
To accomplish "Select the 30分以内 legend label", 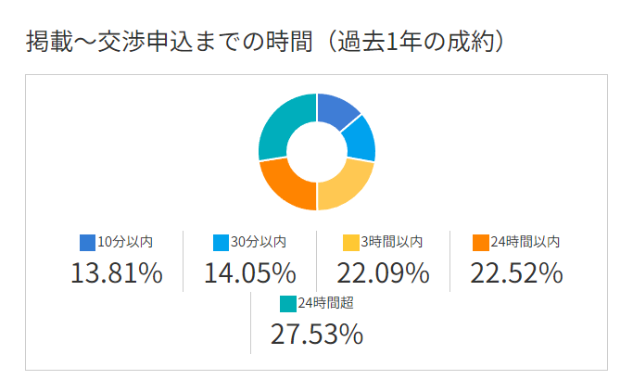I will [258, 242].
